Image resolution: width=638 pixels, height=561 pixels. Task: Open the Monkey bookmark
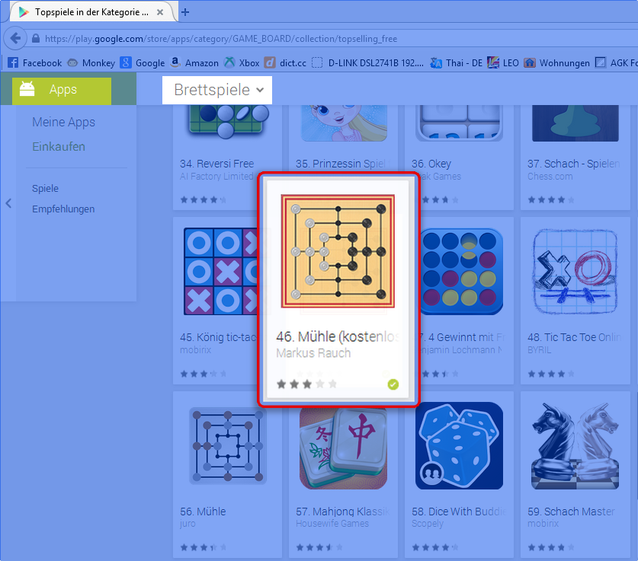point(91,63)
